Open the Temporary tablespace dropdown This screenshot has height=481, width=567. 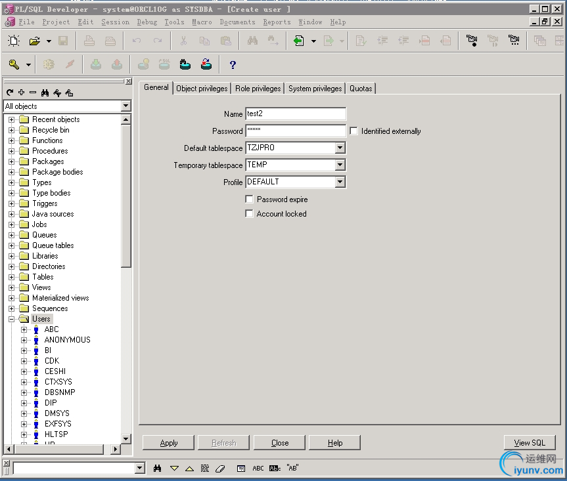click(340, 165)
